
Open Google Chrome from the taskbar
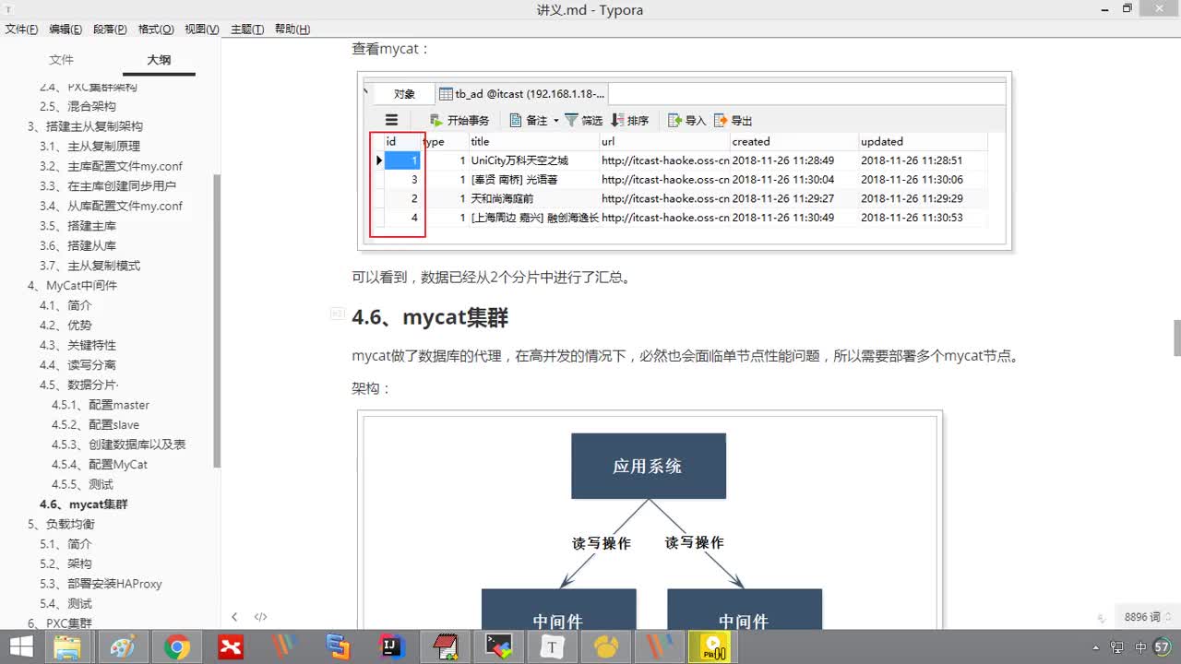176,647
